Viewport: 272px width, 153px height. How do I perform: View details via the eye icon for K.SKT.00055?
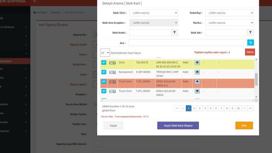197,72
